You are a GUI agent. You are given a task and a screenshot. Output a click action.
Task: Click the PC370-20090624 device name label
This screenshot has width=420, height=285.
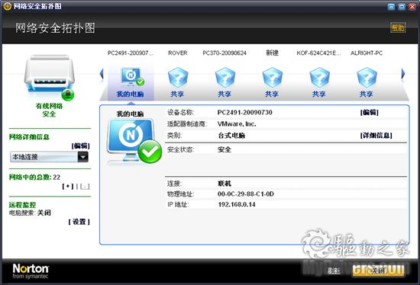(225, 53)
